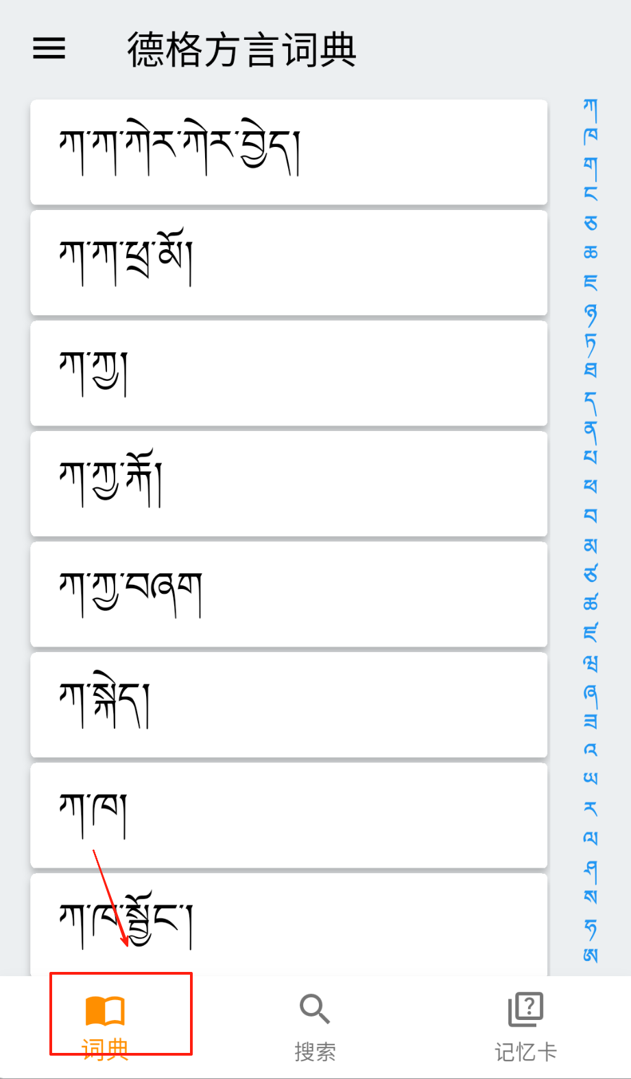This screenshot has width=631, height=1079.
Task: Jump to letter ཆ in alphabet index
Action: [x=591, y=252]
